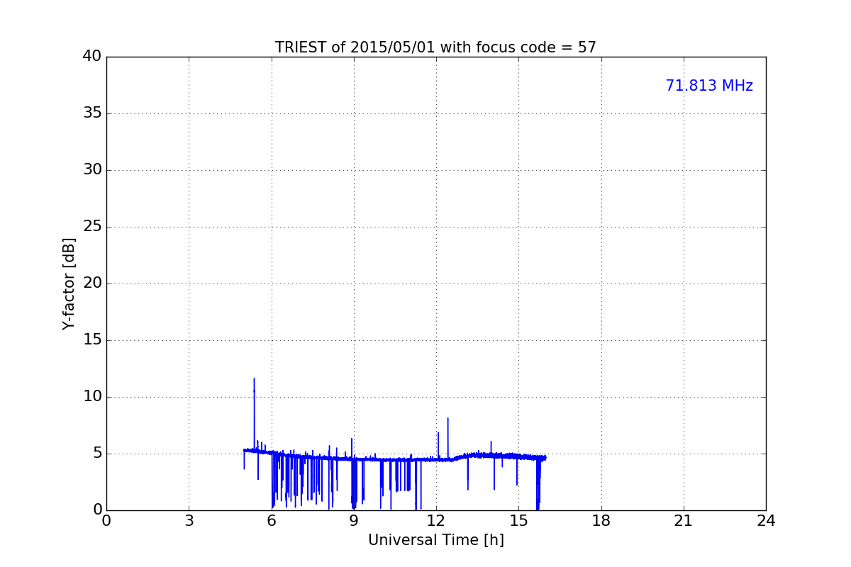Click the y-axis tick label '10'
Screen dimensions: 851x567
pyautogui.click(x=91, y=397)
